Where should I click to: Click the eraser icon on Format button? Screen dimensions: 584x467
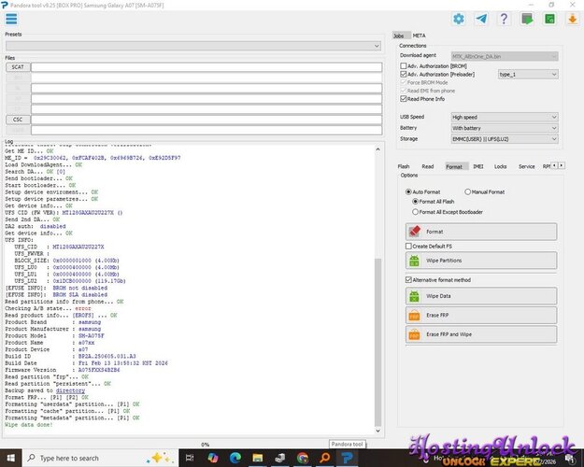415,232
